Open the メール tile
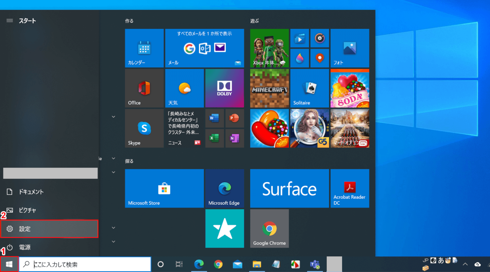490x272 pixels. (204, 48)
